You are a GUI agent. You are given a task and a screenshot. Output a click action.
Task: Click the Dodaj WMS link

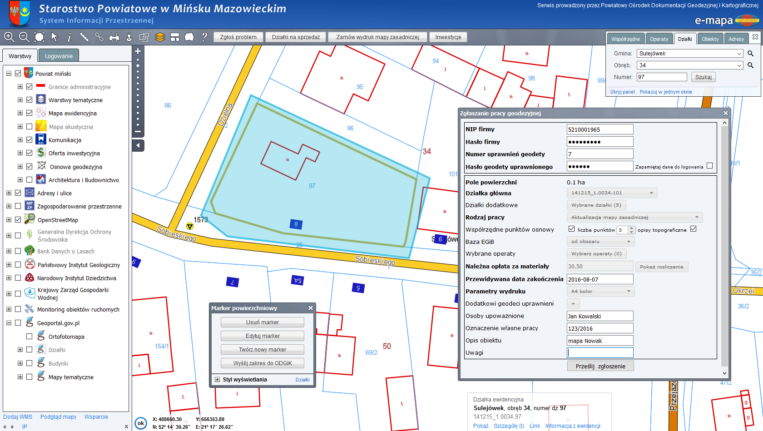coord(18,417)
